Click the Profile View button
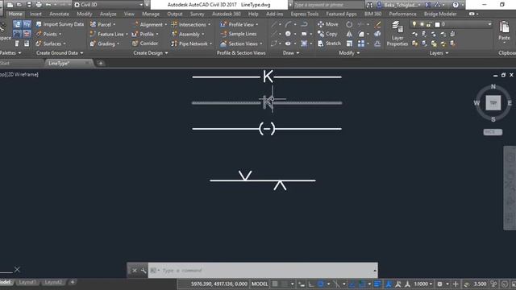This screenshot has width=516, height=290. (x=239, y=24)
